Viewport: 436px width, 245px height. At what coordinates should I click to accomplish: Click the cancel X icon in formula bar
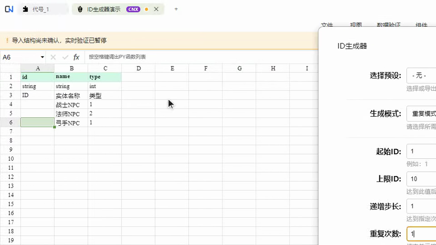point(53,57)
